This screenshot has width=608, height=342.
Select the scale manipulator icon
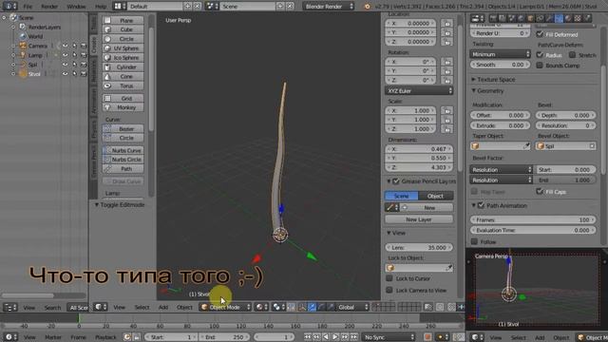(x=331, y=307)
